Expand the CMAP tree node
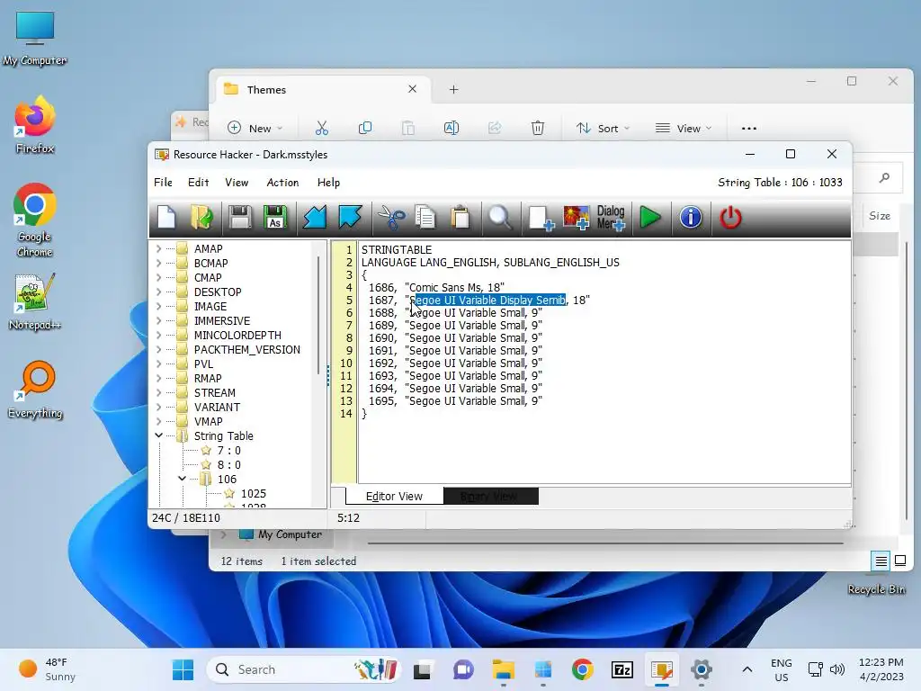921x691 pixels. [158, 277]
